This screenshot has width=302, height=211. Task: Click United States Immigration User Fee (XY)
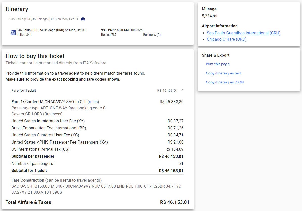(x=48, y=121)
